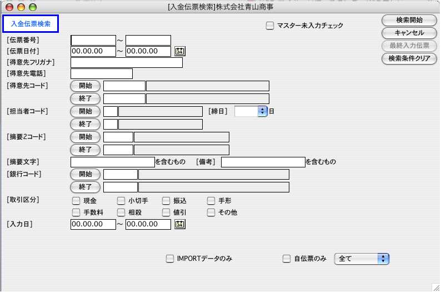Check the 相殺 option
The width and height of the screenshot is (441, 292).
click(x=121, y=212)
